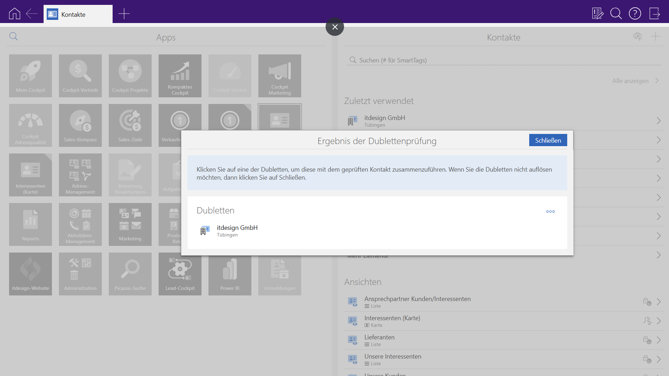Open the view settings icon beside Kontakte
669x376 pixels.
[x=638, y=36]
